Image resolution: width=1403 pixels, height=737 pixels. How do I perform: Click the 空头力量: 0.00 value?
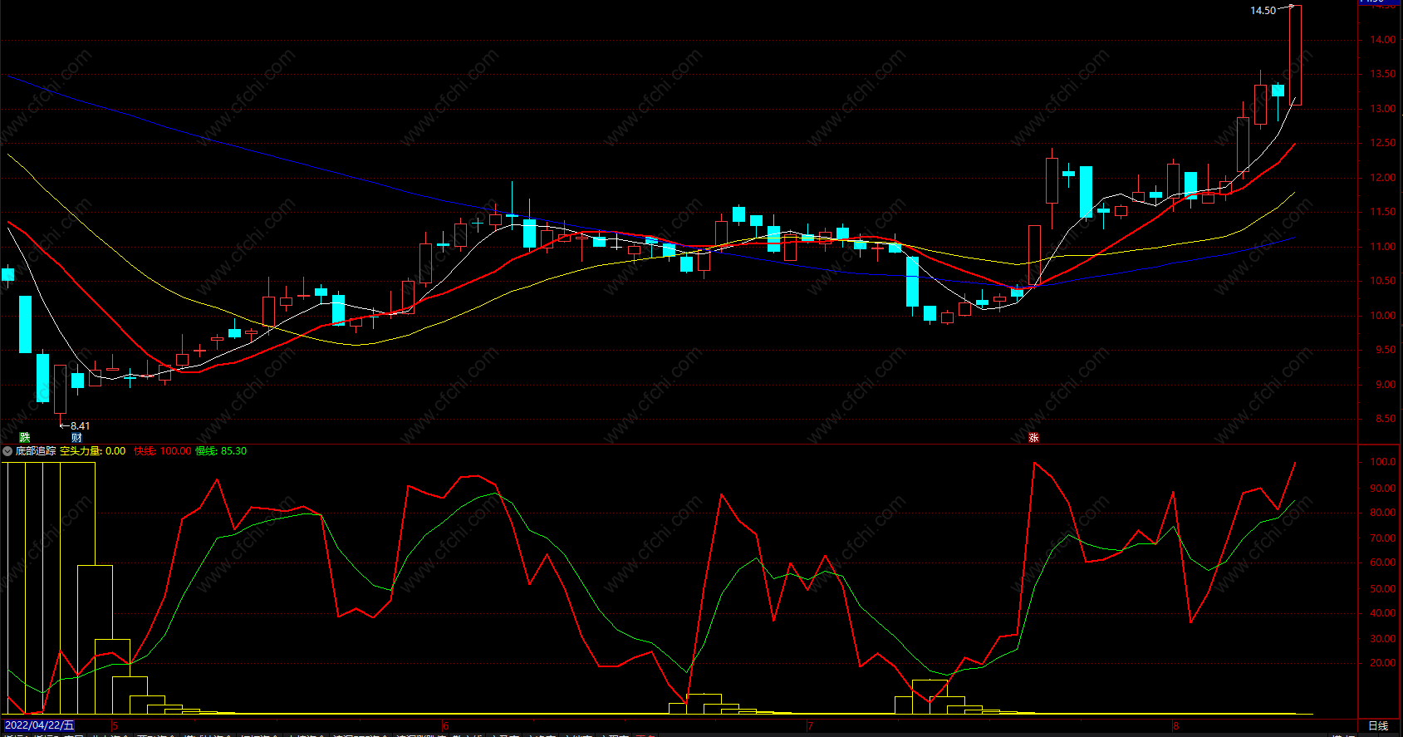pyautogui.click(x=92, y=451)
